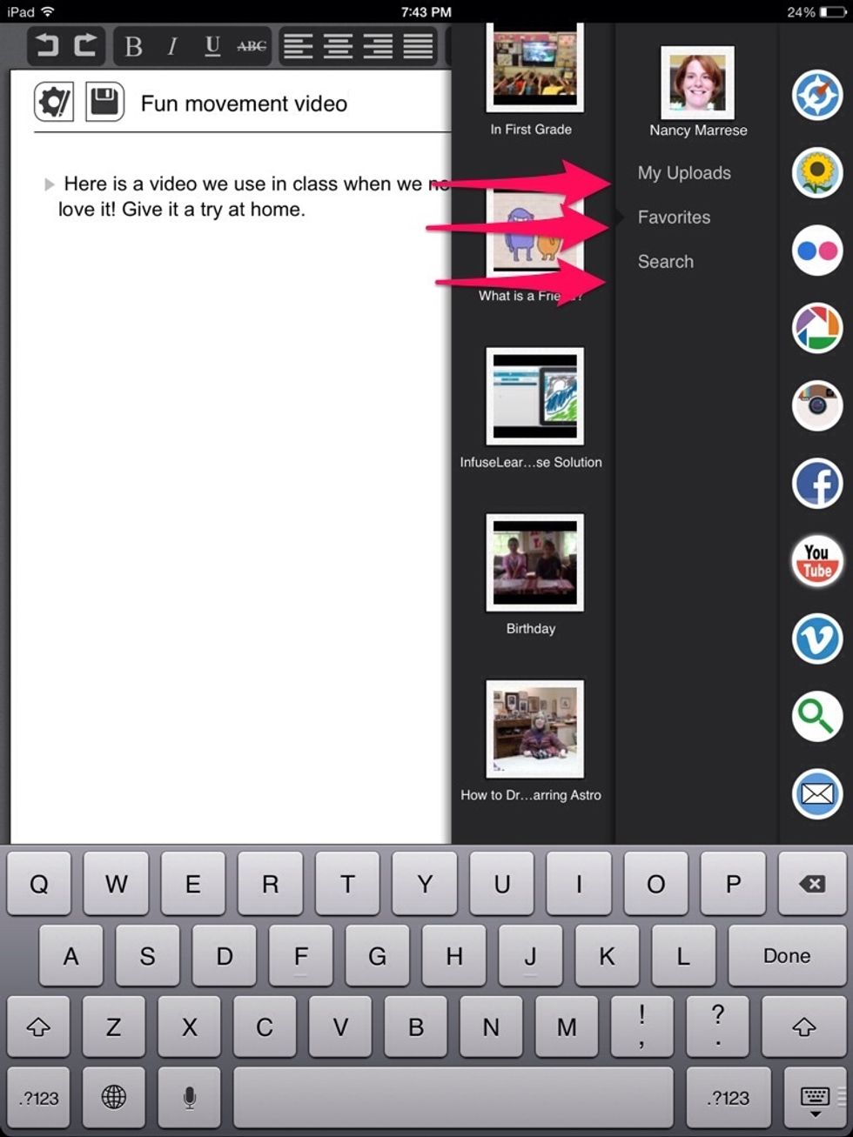Image resolution: width=853 pixels, height=1137 pixels.
Task: Expand the disclosure triangle before the paragraph text
Action: pos(48,184)
